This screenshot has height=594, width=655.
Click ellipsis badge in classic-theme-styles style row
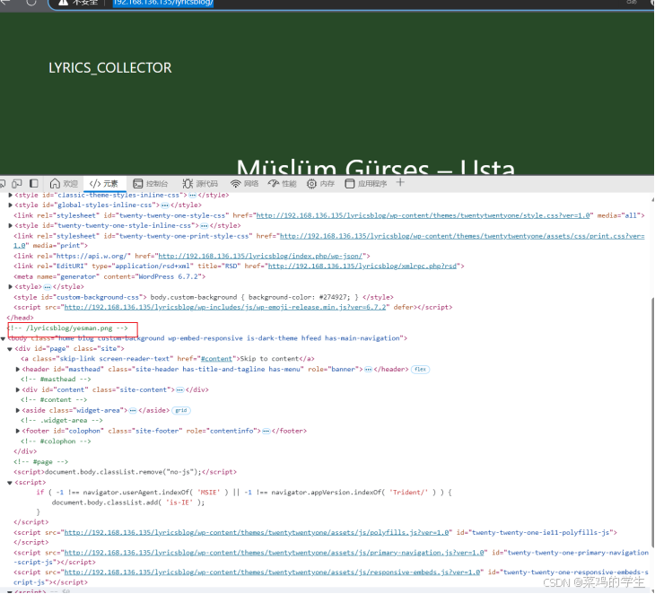[x=193, y=196]
